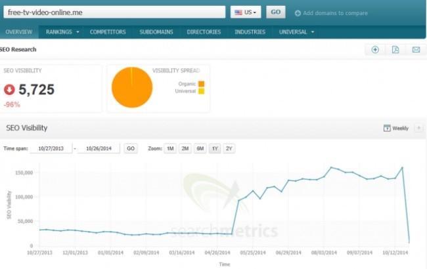Expand the Universal menu arrow
The height and width of the screenshot is (269, 427).
pyautogui.click(x=313, y=32)
